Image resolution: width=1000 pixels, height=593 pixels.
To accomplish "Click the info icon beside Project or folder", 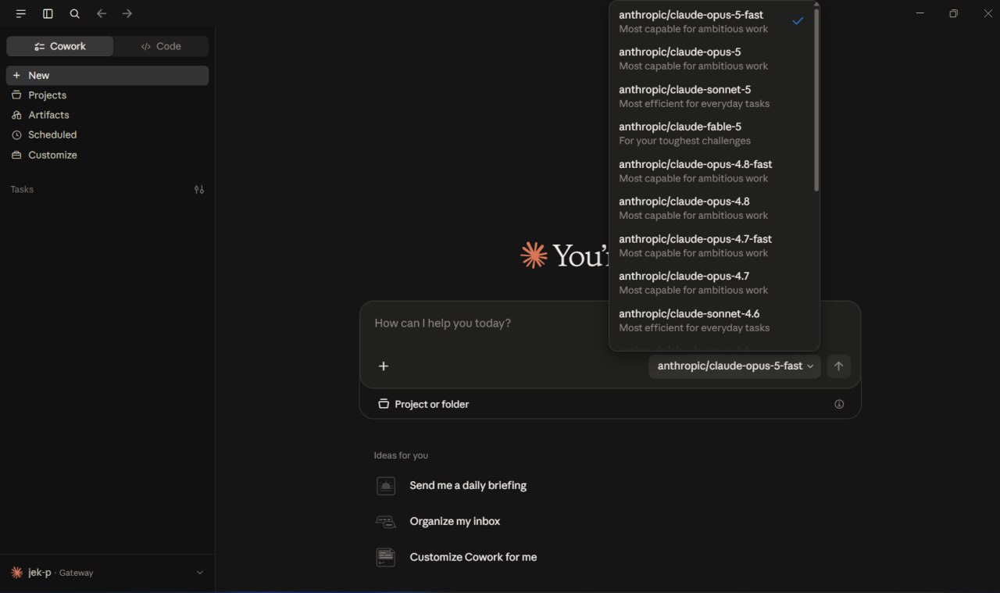I will click(x=839, y=404).
